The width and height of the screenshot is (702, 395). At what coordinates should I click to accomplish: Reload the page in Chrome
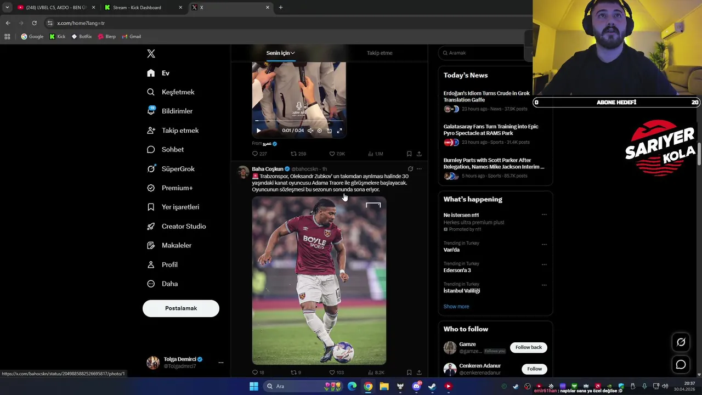pyautogui.click(x=34, y=23)
